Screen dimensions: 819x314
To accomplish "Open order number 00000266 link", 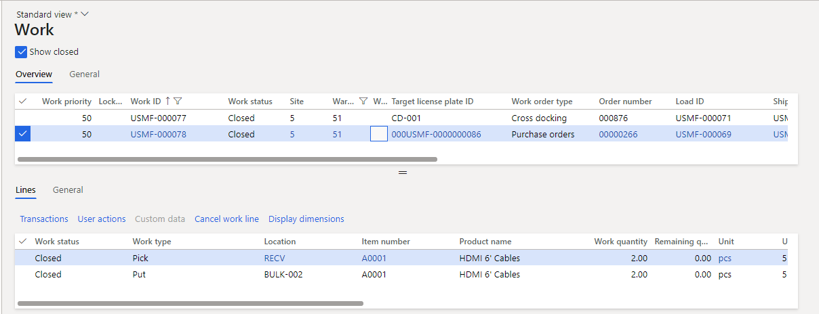I will coord(618,134).
